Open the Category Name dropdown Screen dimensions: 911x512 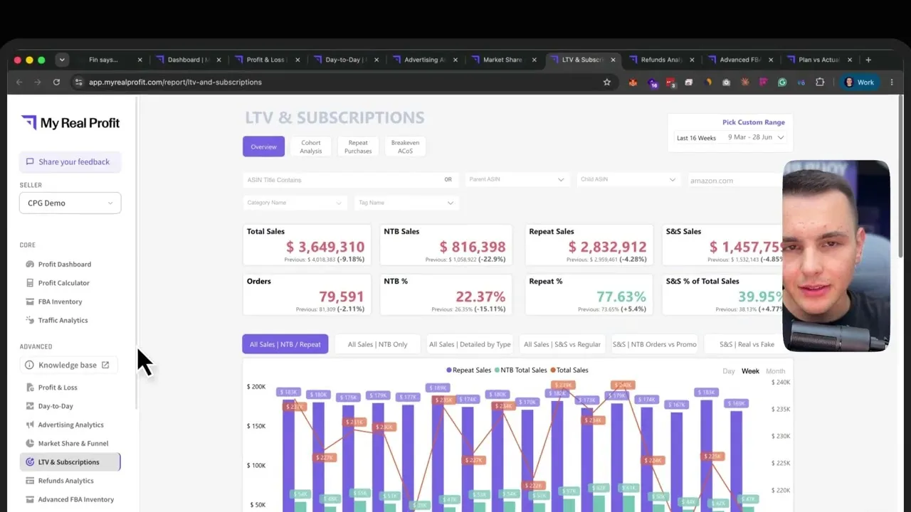(295, 203)
